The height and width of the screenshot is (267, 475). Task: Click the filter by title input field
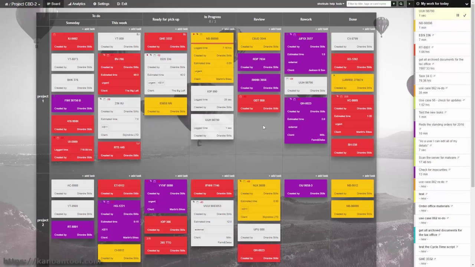point(367,4)
